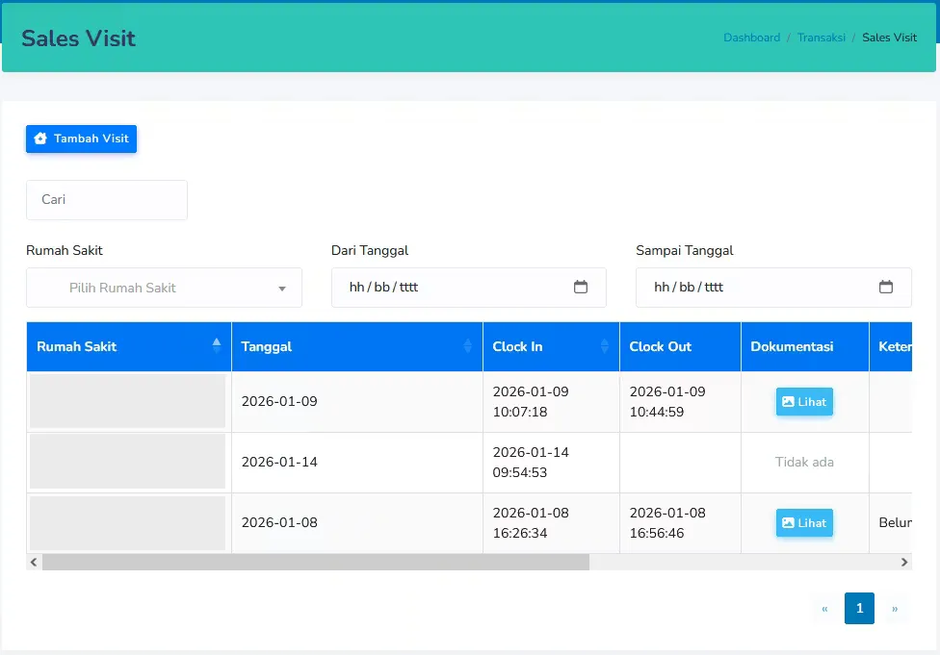This screenshot has width=940, height=655.
Task: Click the Sampai Tanggal date field
Action: (773, 288)
